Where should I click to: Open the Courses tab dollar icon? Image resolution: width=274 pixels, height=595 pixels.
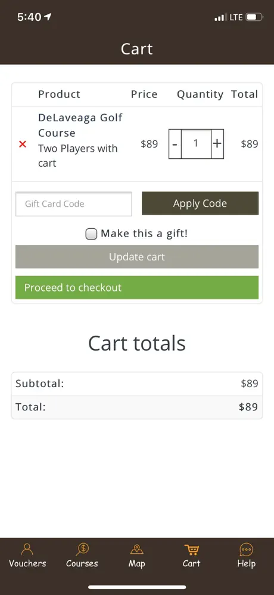[x=82, y=549]
